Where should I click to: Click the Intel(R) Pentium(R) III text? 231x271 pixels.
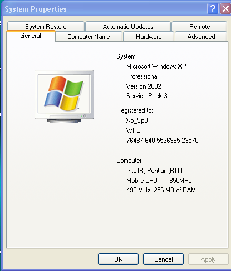(154, 171)
